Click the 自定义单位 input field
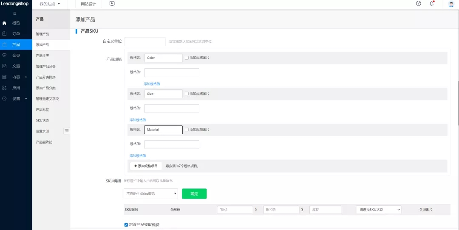The height and width of the screenshot is (230, 459). (x=144, y=42)
